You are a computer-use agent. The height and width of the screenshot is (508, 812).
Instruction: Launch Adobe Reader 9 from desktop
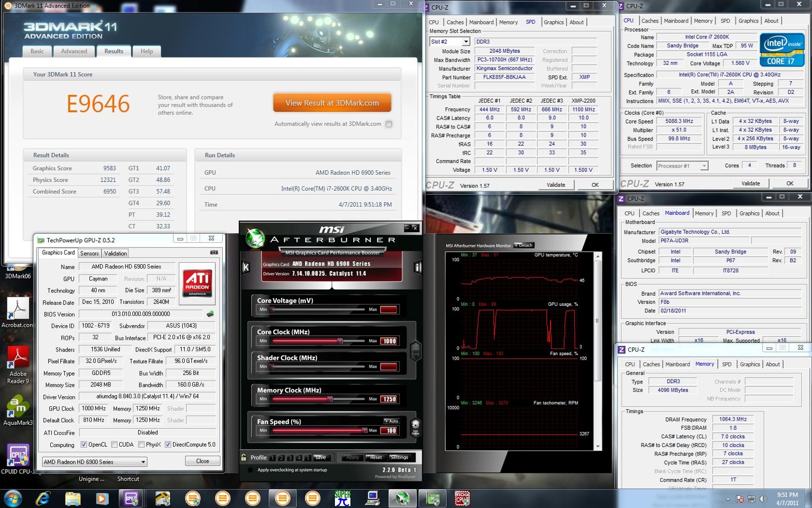coord(18,365)
